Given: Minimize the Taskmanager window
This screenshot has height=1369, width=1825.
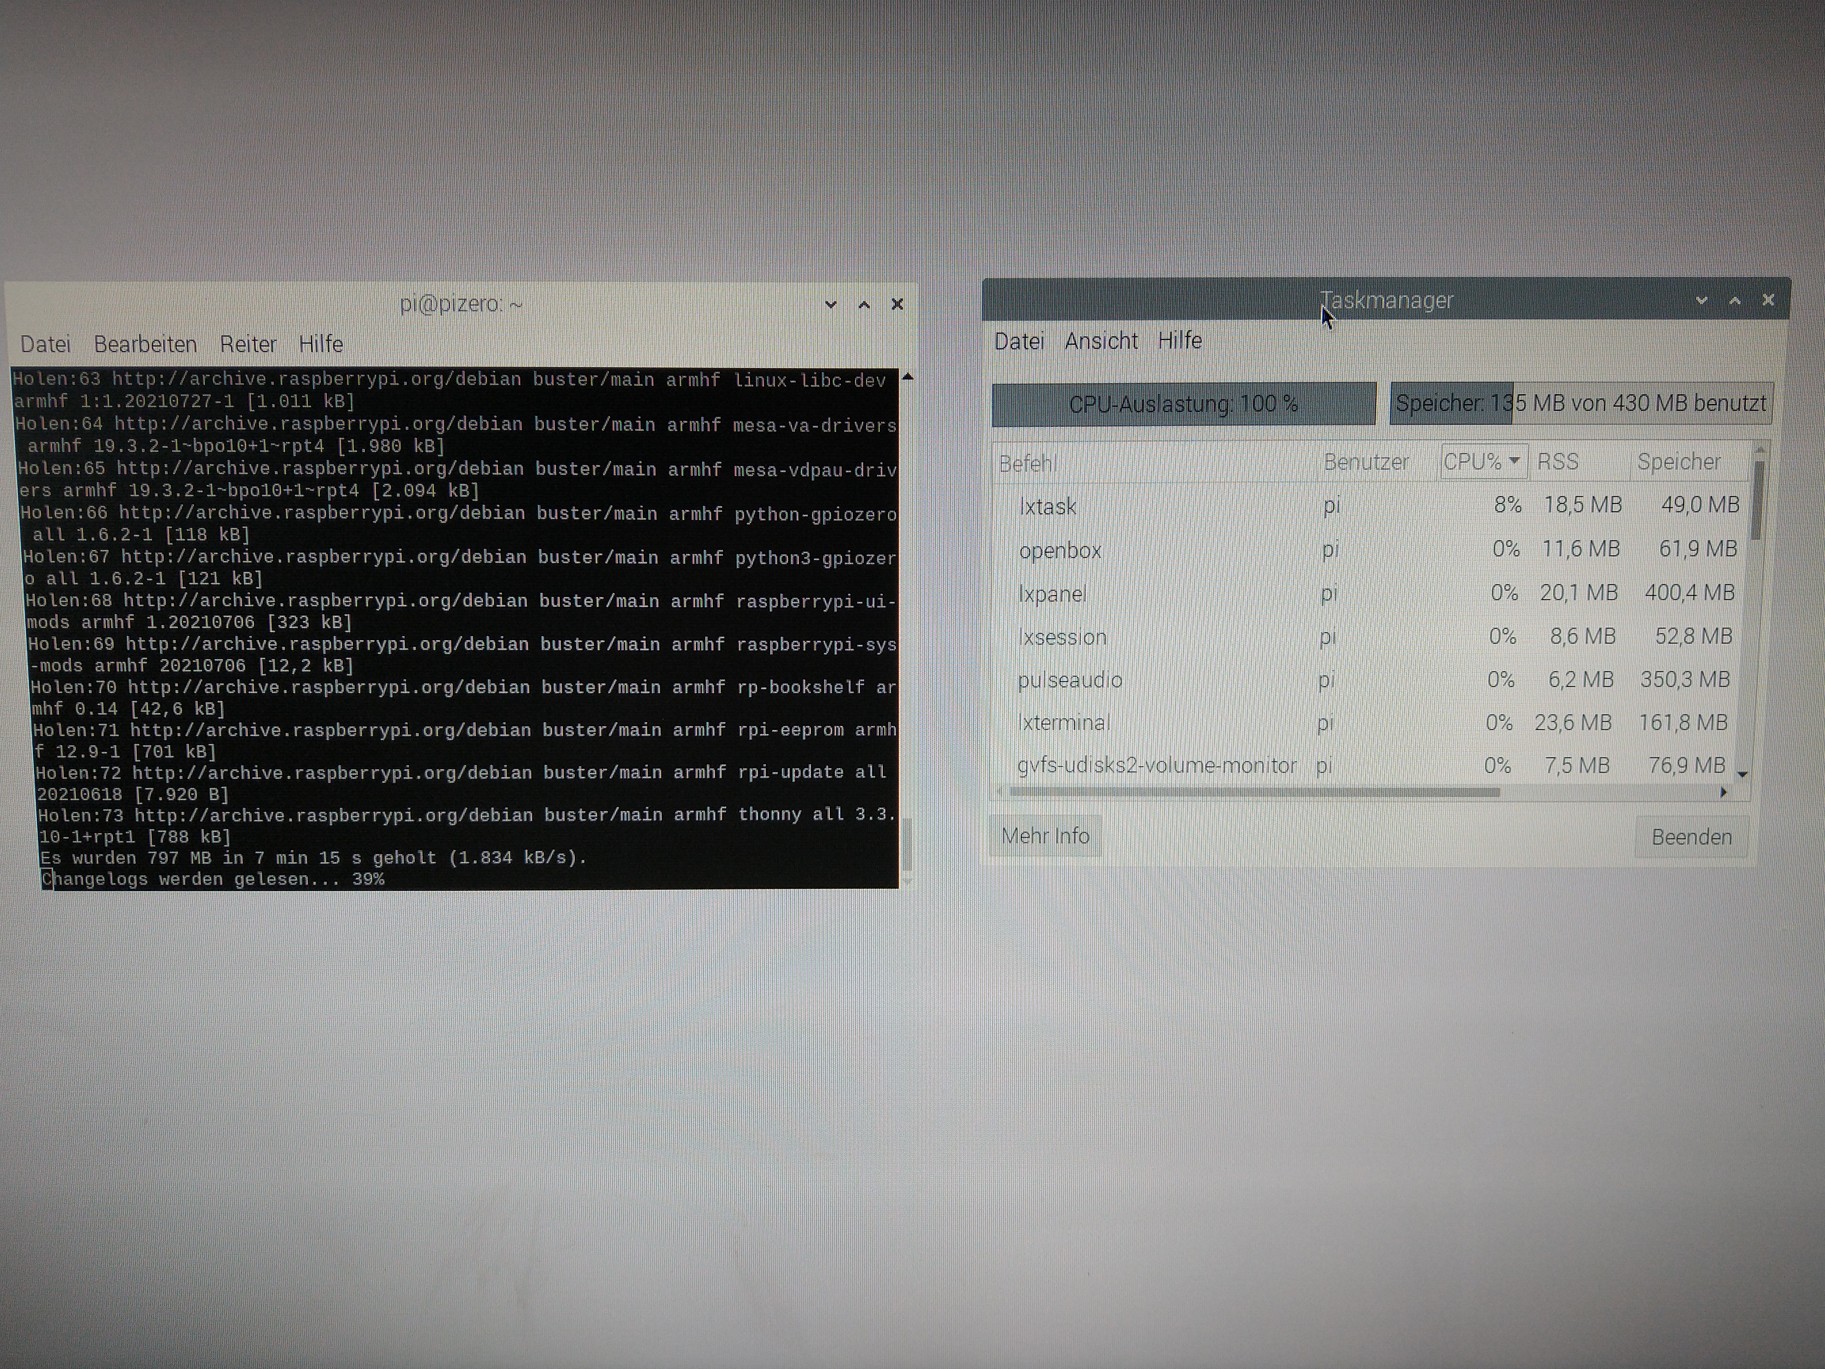Looking at the screenshot, I should tap(1701, 301).
